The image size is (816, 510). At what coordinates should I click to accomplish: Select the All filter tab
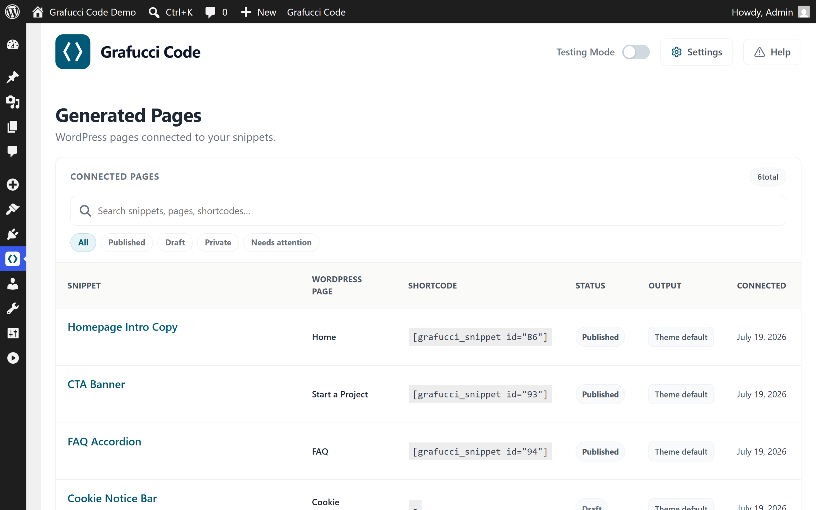pos(83,243)
